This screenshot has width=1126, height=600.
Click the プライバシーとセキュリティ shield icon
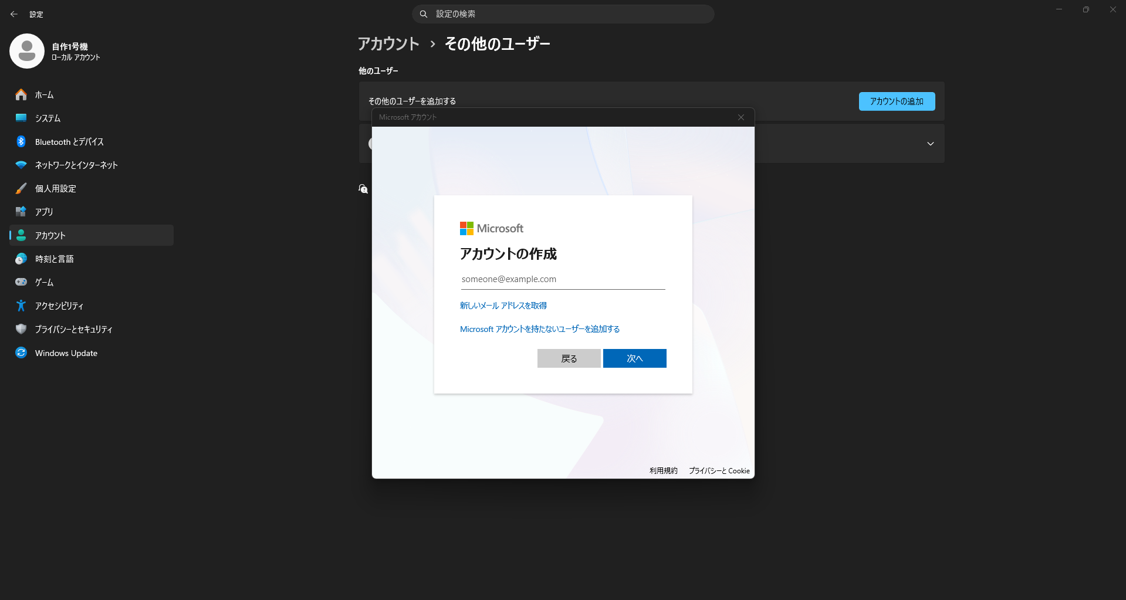tap(21, 329)
